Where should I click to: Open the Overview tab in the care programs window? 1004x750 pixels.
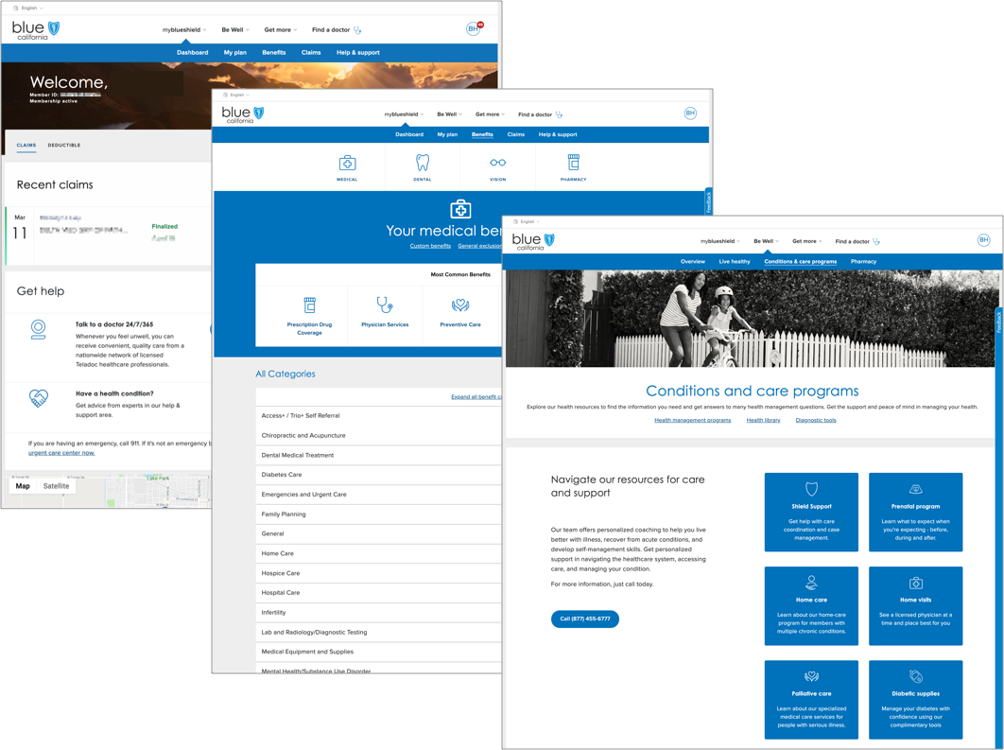point(693,261)
